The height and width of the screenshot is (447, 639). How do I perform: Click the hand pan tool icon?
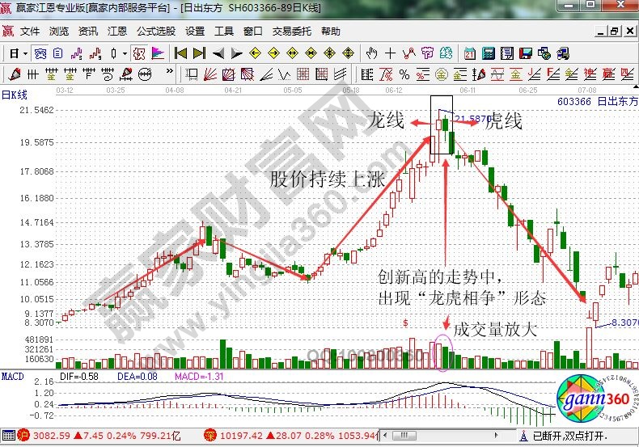pos(372,53)
